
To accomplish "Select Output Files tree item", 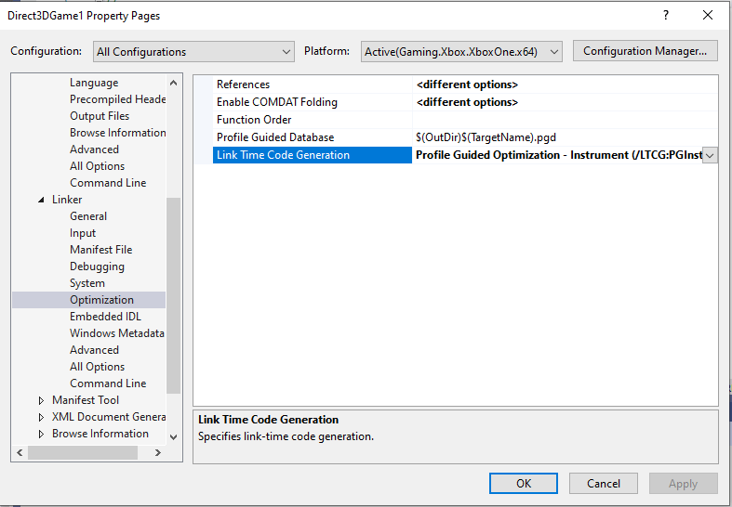I will click(100, 116).
